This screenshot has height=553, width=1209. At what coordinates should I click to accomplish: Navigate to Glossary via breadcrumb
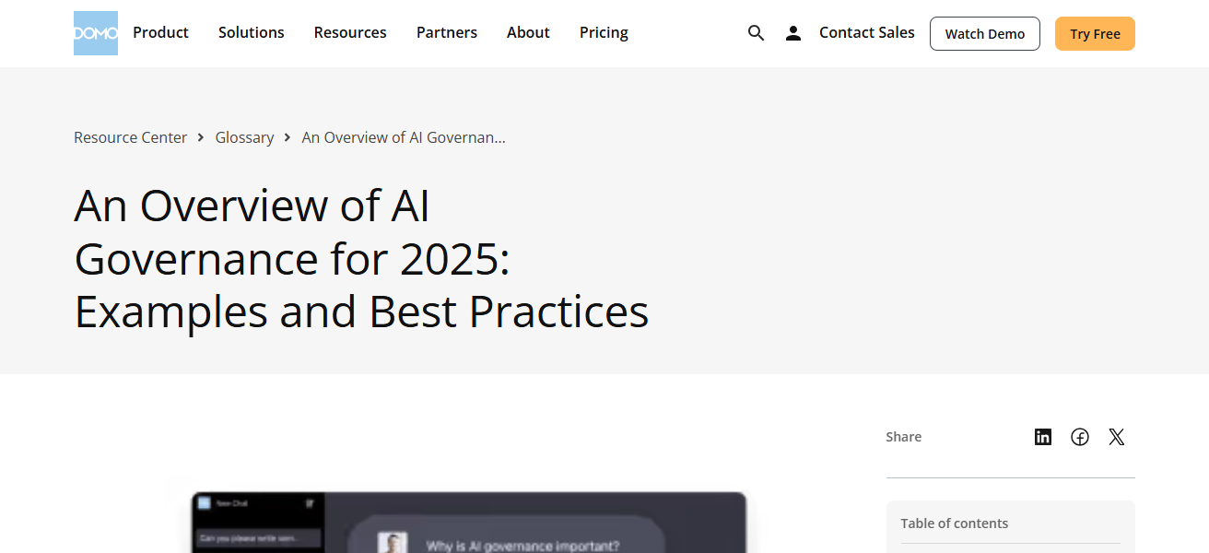(x=244, y=136)
